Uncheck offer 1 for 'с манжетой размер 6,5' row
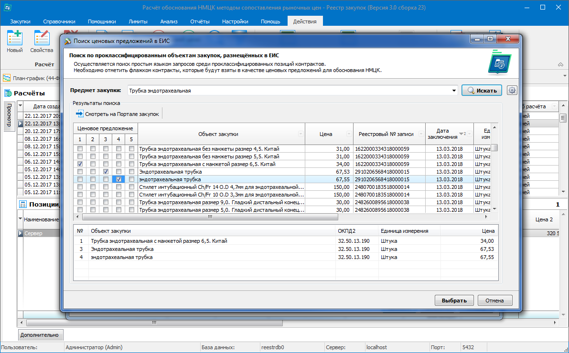The height and width of the screenshot is (353, 569). [80, 164]
